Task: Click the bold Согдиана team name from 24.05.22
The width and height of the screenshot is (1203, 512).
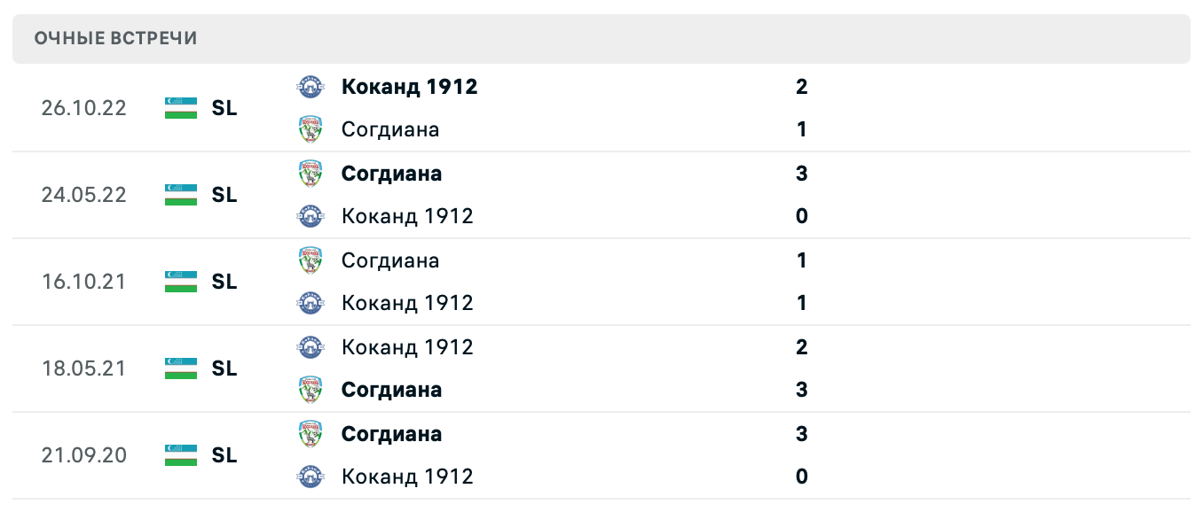Action: tap(391, 173)
